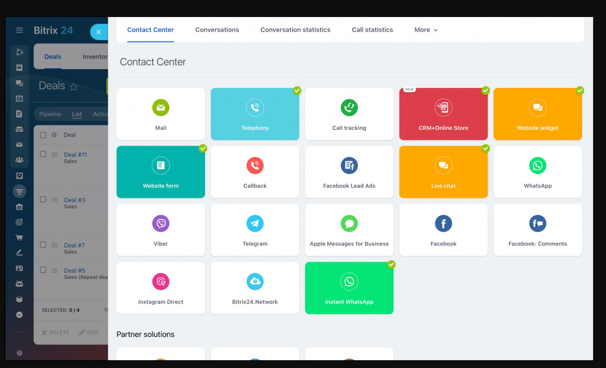Open the Website form tile

pyautogui.click(x=161, y=172)
